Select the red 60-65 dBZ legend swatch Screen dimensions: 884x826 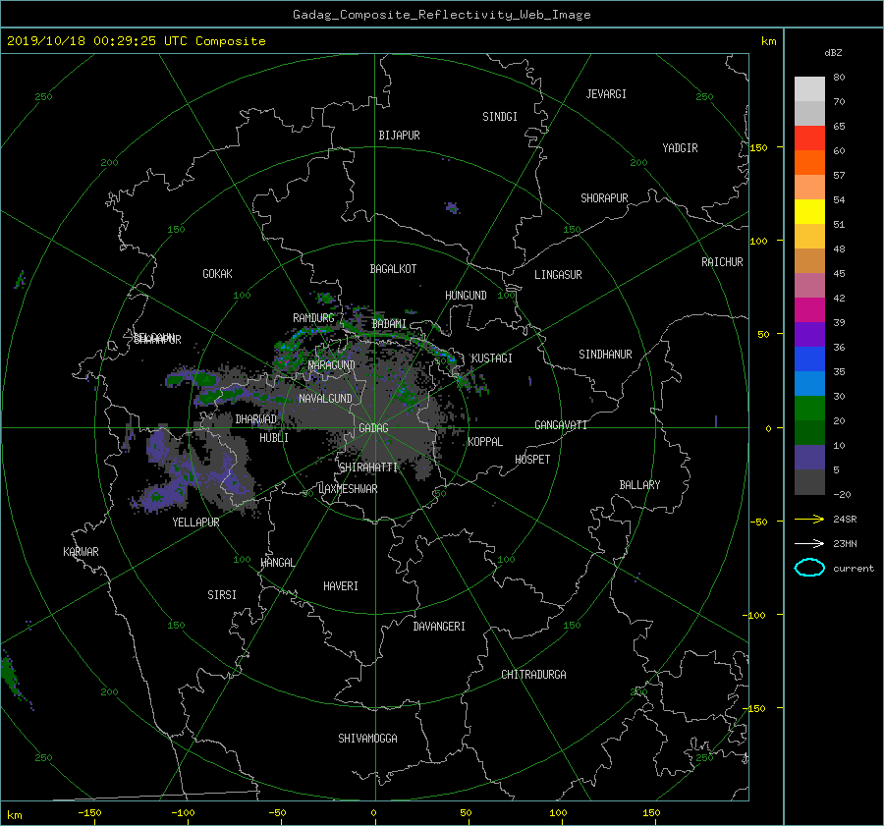pos(809,138)
